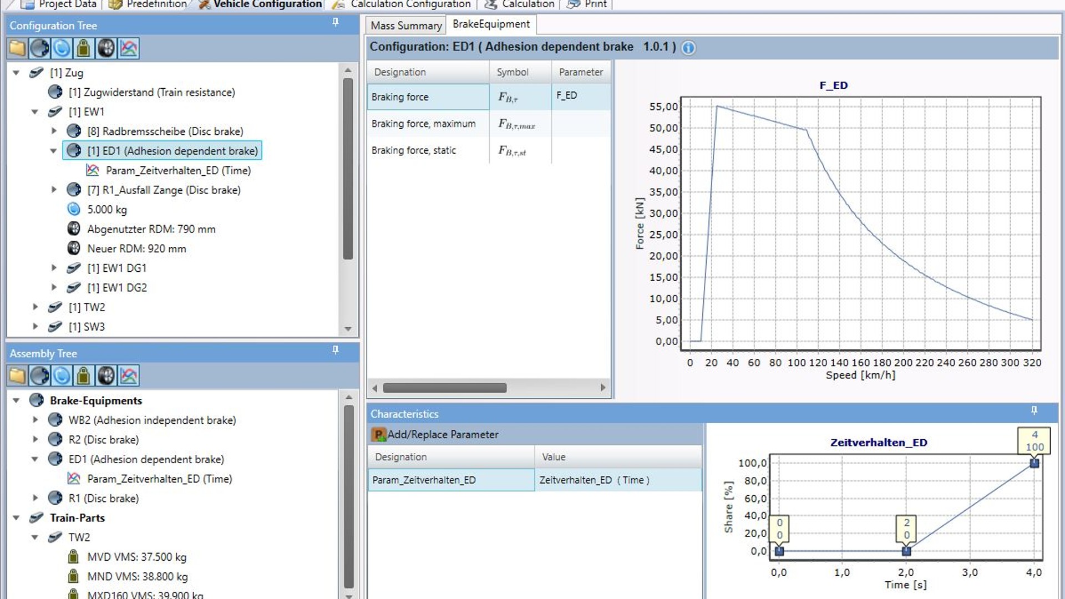Toggle blue rotating-mass filter in Configuration Tree toolbar

62,48
